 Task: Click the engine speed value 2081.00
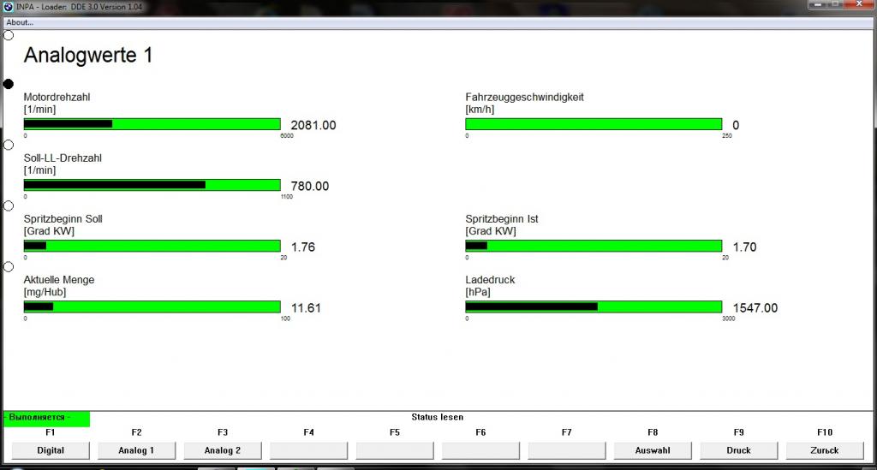313,125
